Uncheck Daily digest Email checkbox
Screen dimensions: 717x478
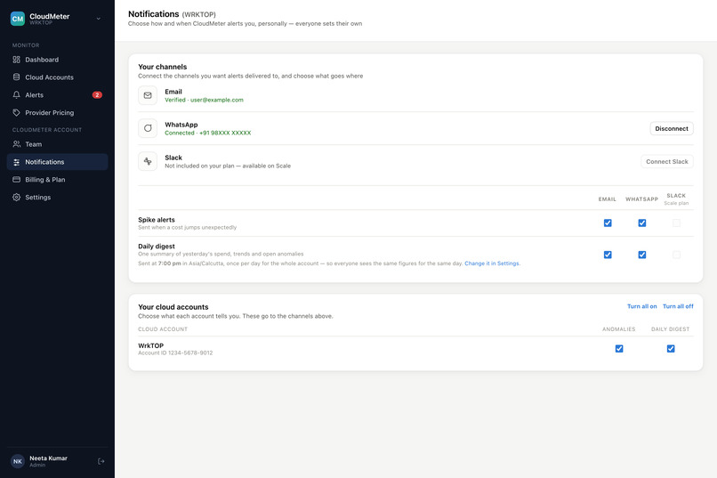[608, 255]
